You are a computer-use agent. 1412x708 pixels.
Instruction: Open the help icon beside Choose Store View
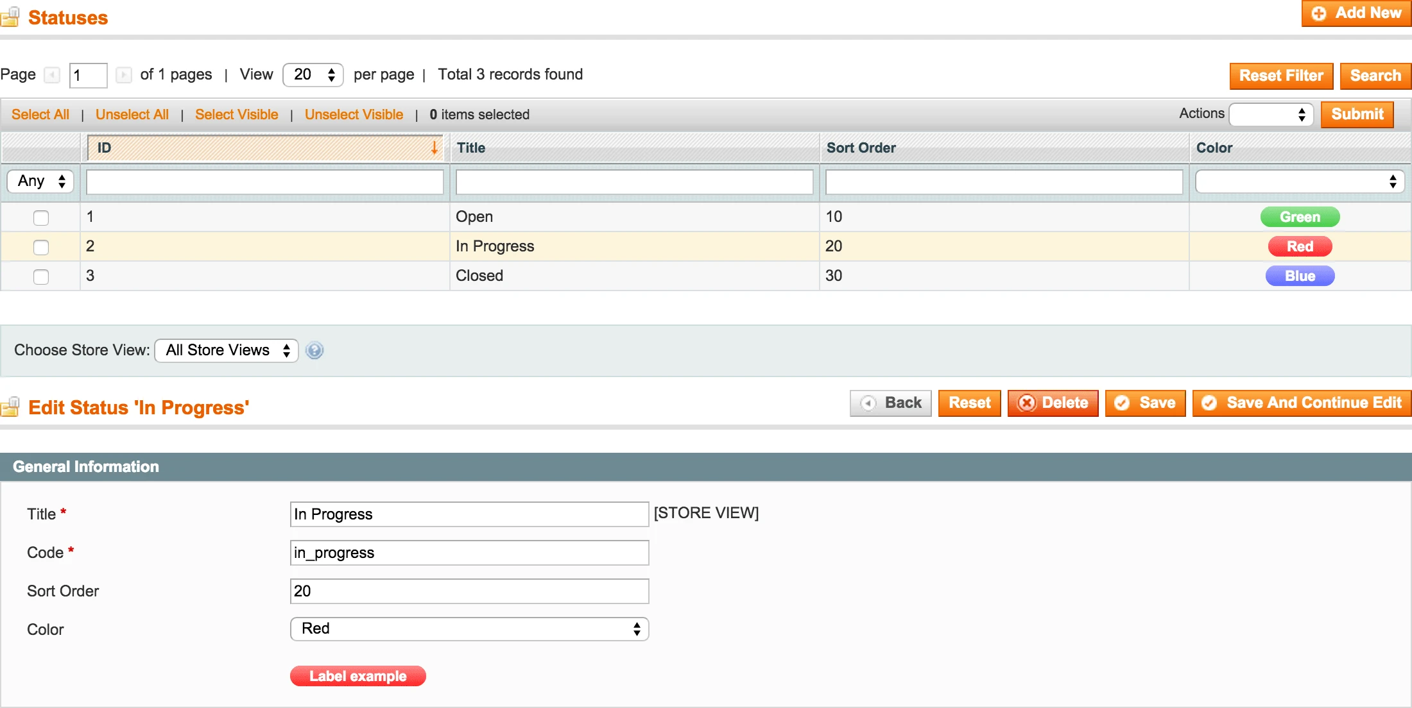[x=314, y=350]
